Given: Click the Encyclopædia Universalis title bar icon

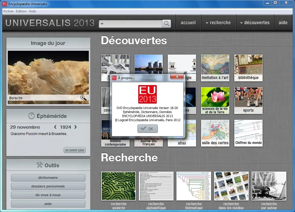Looking at the screenshot, I should click(x=5, y=4).
